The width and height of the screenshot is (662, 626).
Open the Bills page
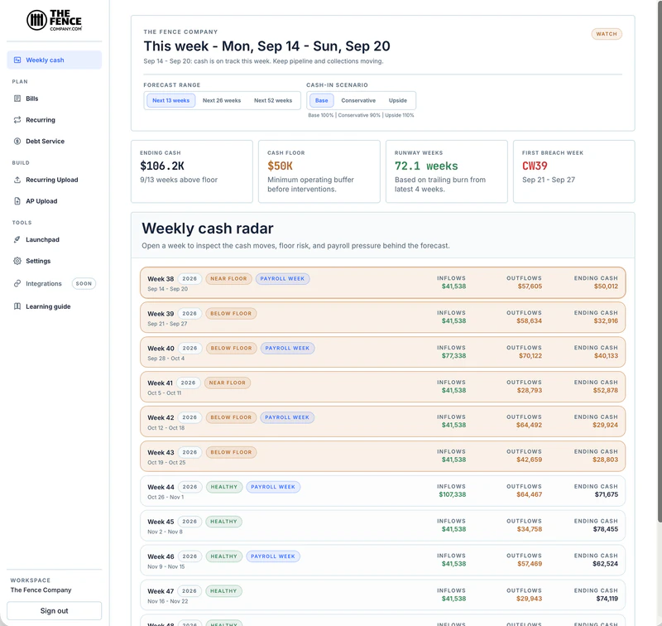tap(55, 99)
